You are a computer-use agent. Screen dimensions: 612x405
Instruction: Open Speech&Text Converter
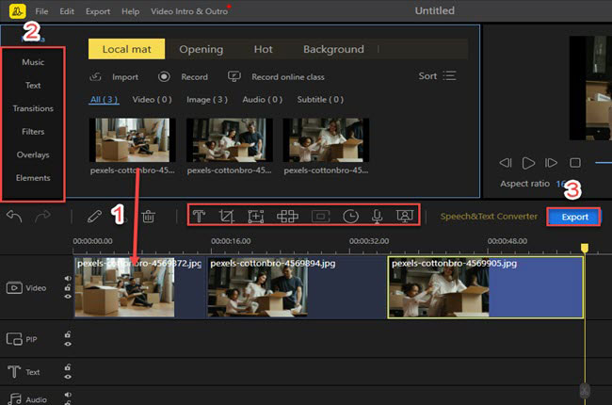click(489, 217)
